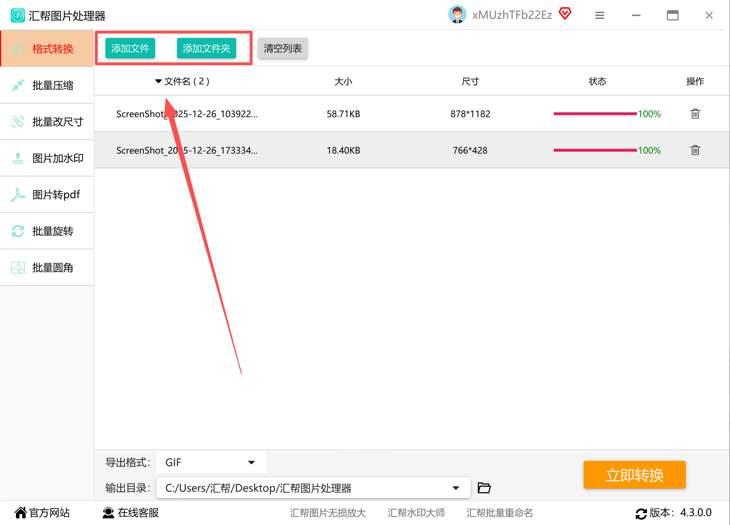Click trash icon for second ScreenShot file

695,150
